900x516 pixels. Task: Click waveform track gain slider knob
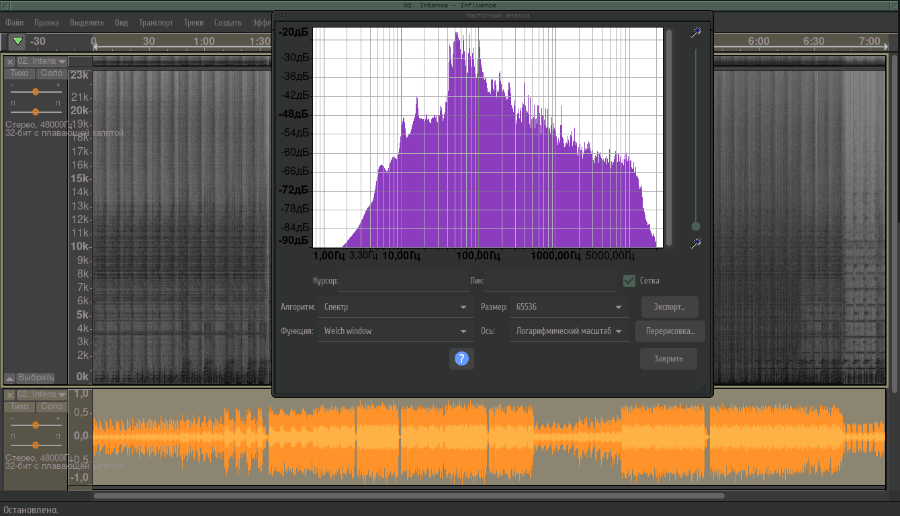point(36,425)
